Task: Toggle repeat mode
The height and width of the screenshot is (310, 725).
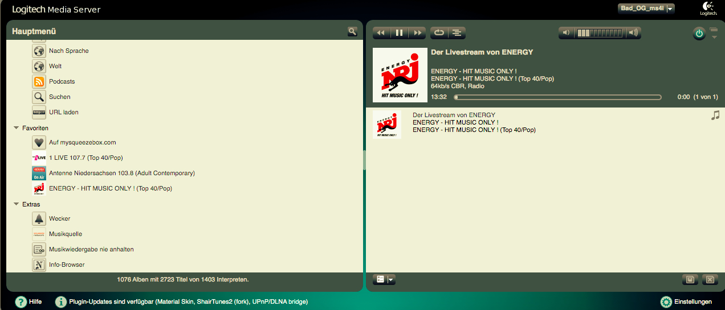Action: [439, 33]
